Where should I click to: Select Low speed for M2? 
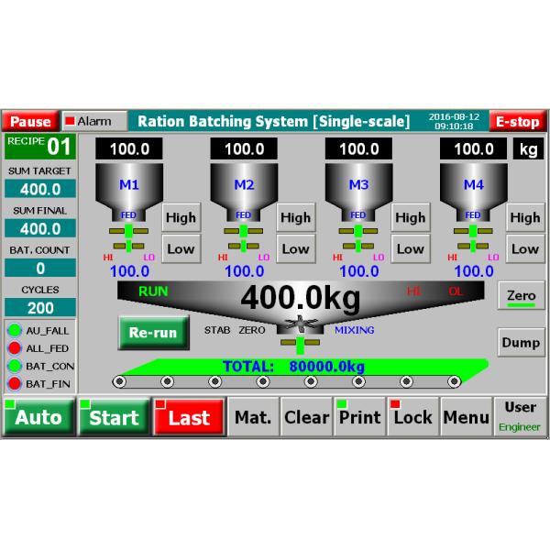296,248
